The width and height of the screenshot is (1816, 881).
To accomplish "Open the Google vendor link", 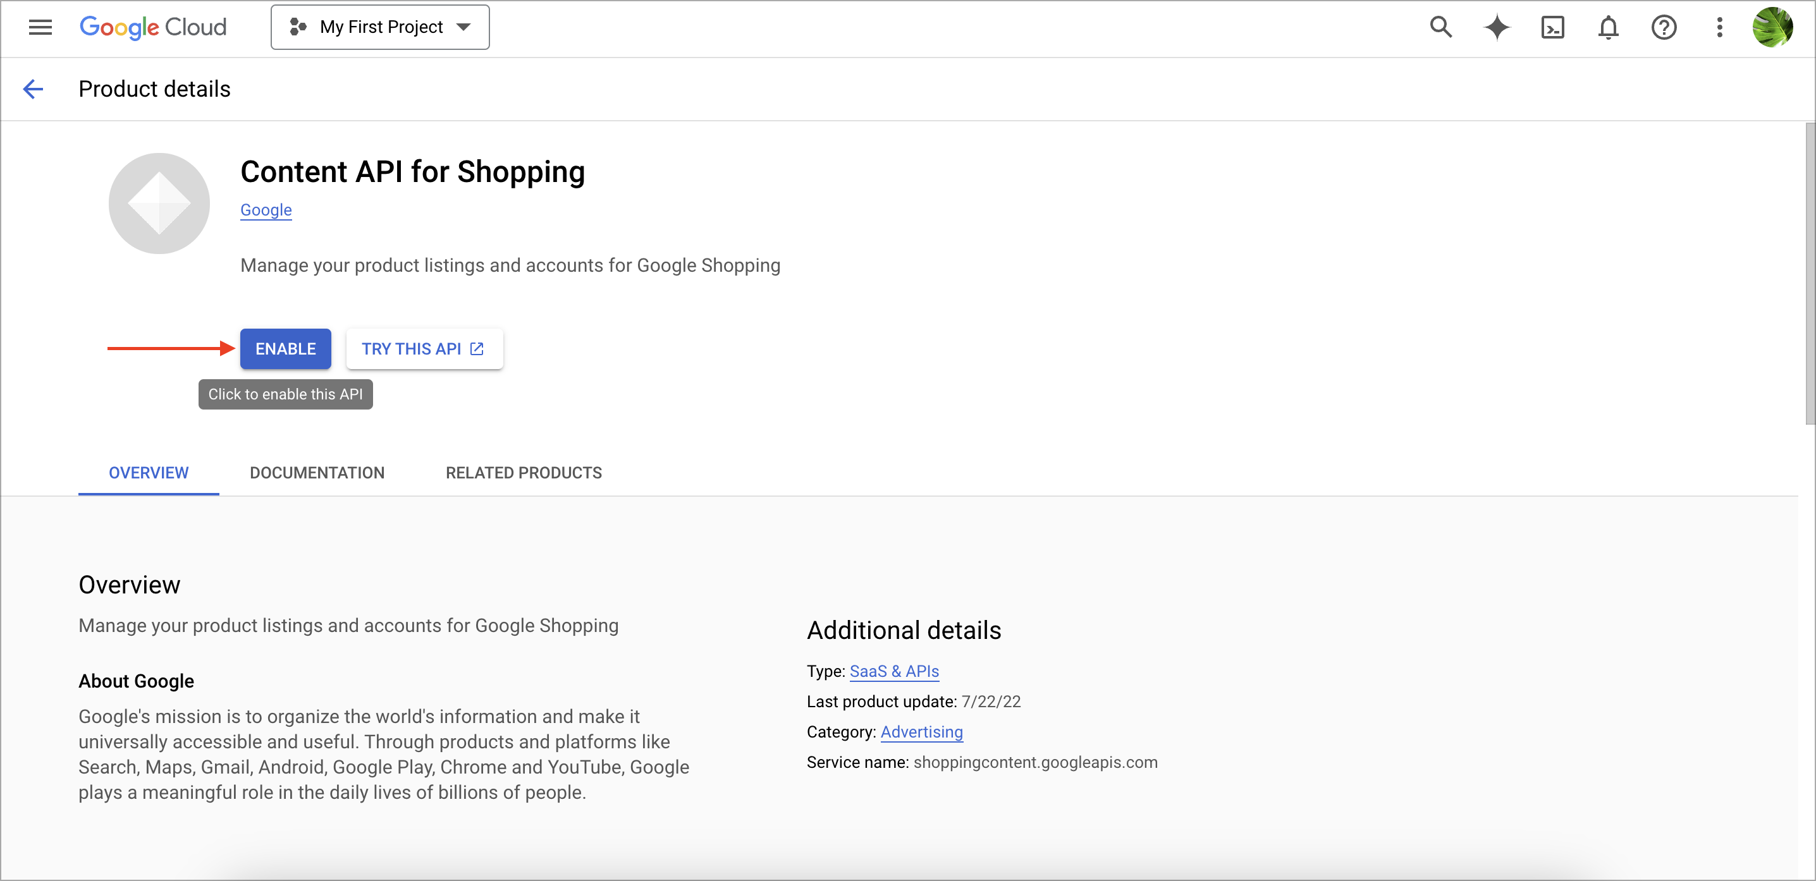I will 266,210.
